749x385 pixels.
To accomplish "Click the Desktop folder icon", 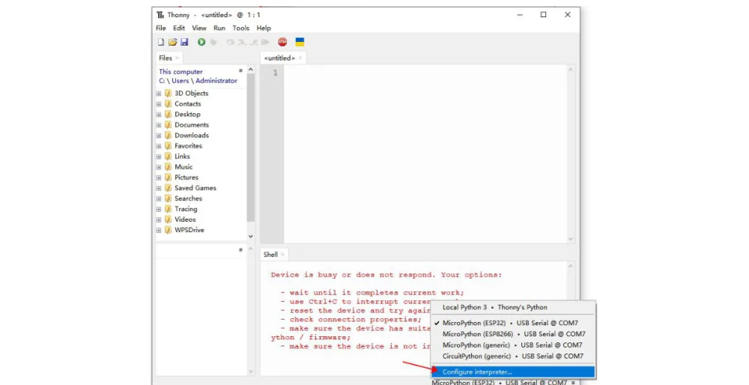I will [x=168, y=114].
